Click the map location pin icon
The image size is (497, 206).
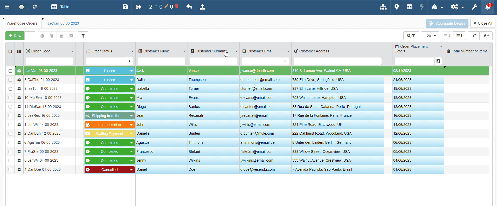tap(396, 7)
